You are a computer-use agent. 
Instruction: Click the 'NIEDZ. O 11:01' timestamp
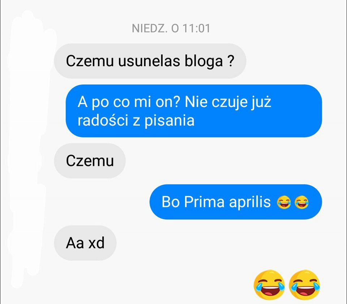tap(171, 28)
